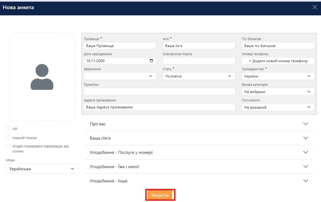Expand Уподобання - Їжа і напої section
The image size is (321, 202).
[x=199, y=167]
